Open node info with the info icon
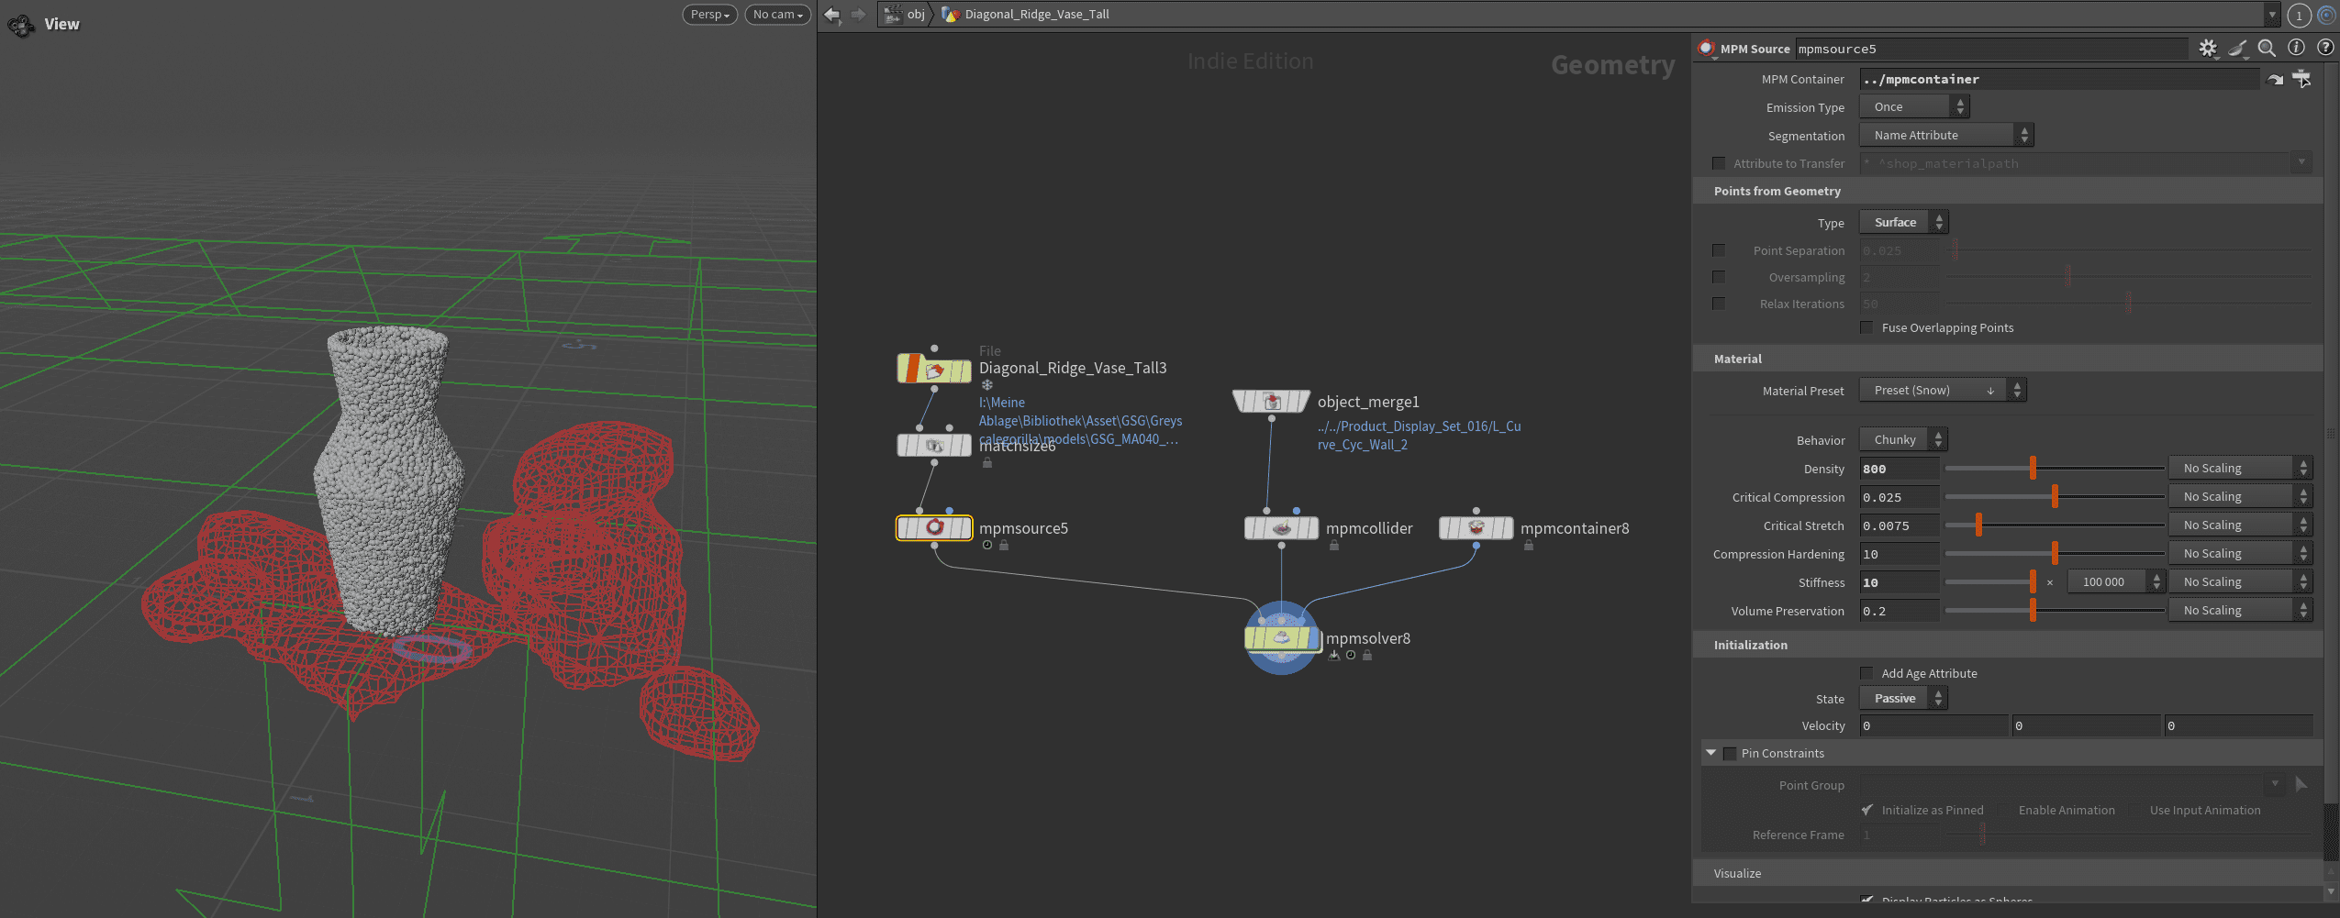 [x=2296, y=49]
